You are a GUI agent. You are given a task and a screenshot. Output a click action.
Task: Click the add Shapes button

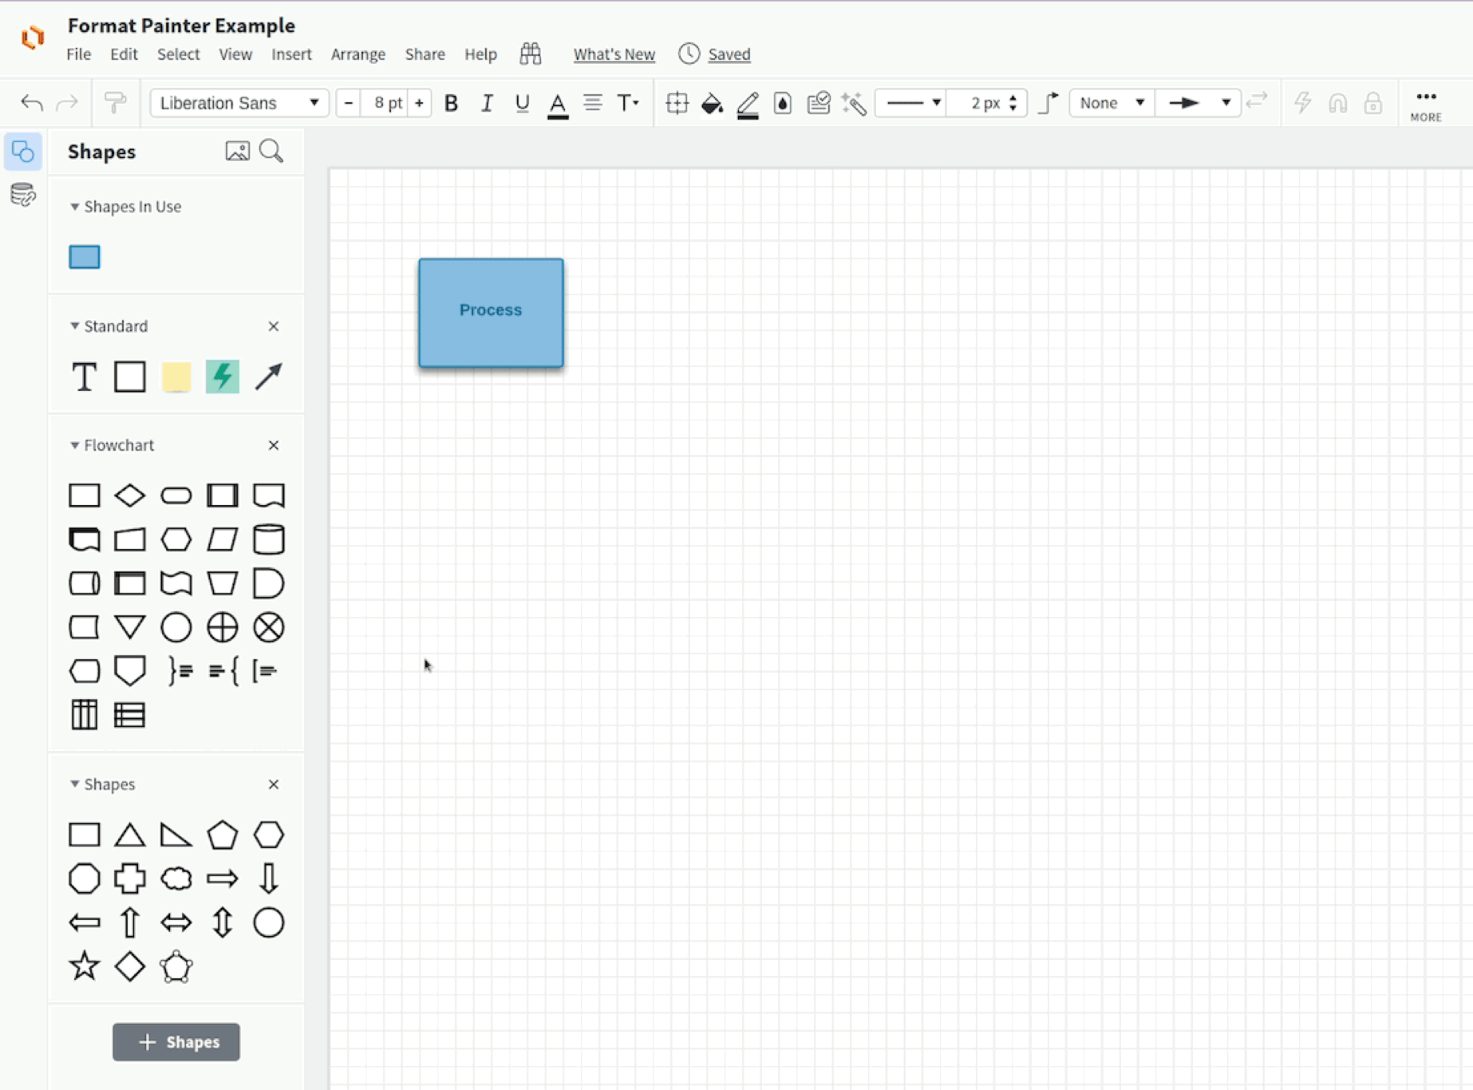pos(176,1042)
